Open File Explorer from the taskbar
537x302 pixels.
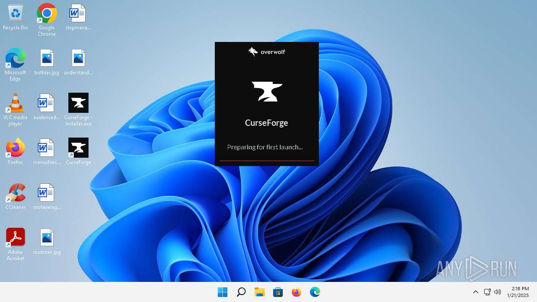tap(259, 292)
